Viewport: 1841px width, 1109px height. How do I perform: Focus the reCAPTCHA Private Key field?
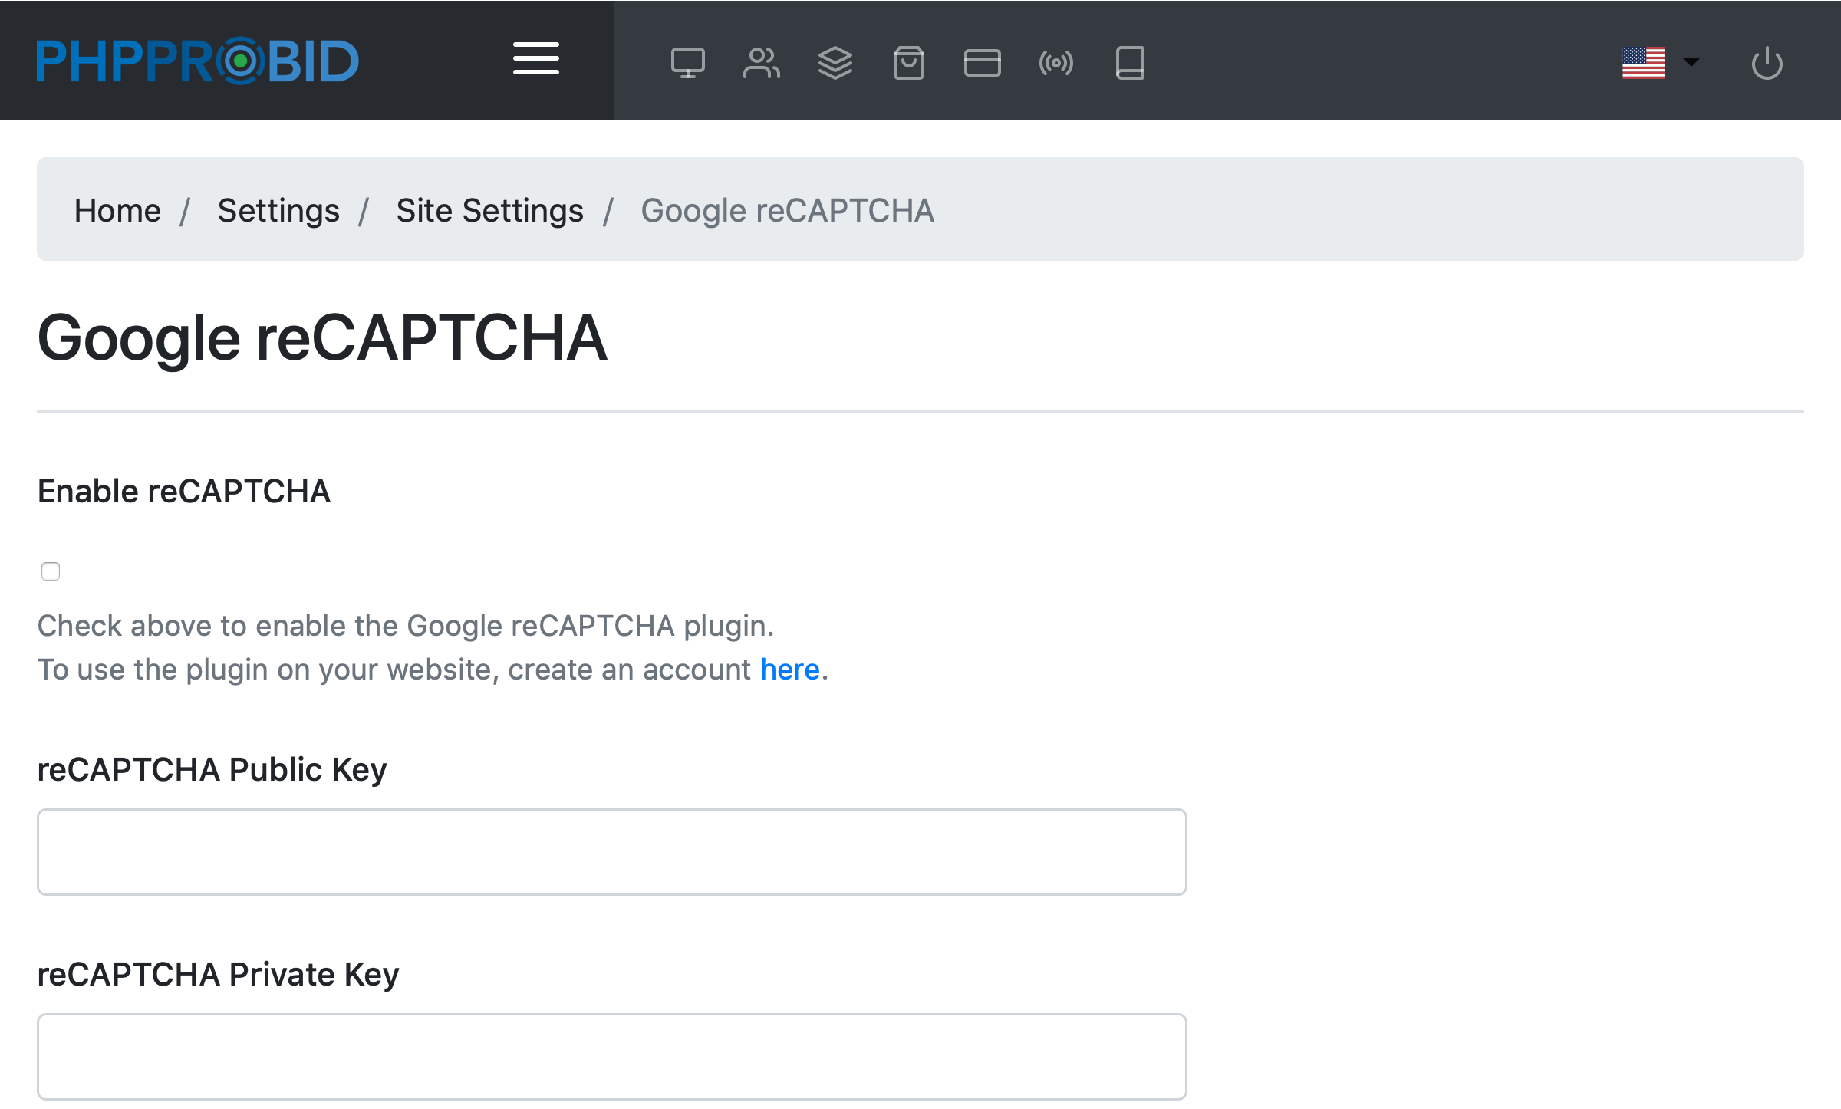pos(611,1056)
